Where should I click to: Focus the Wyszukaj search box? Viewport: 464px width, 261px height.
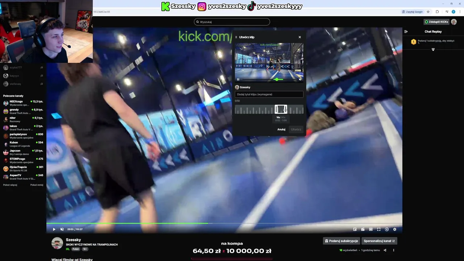tap(232, 22)
